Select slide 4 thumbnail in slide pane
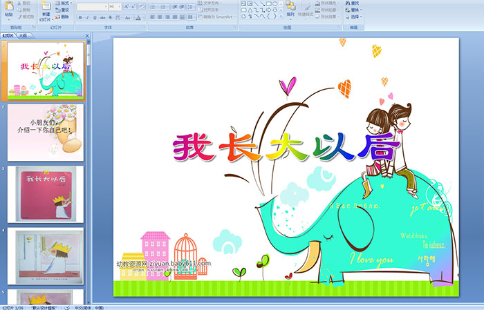 click(46, 256)
